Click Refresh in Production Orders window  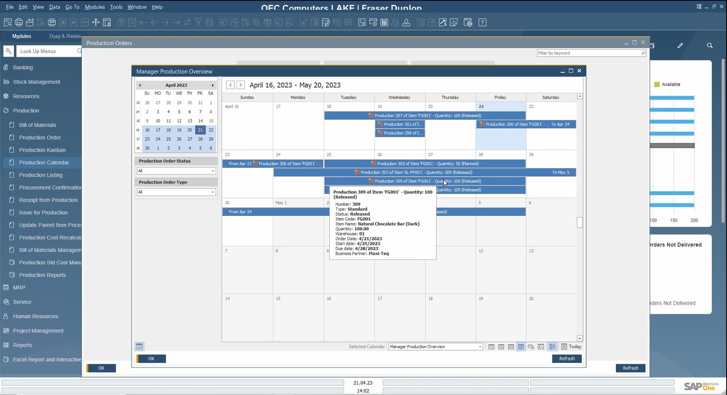631,368
